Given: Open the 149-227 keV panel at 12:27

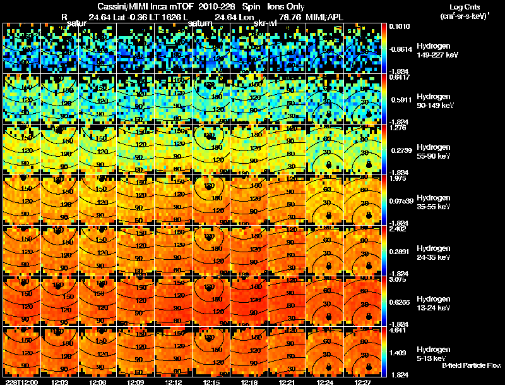Looking at the screenshot, I should [363, 49].
